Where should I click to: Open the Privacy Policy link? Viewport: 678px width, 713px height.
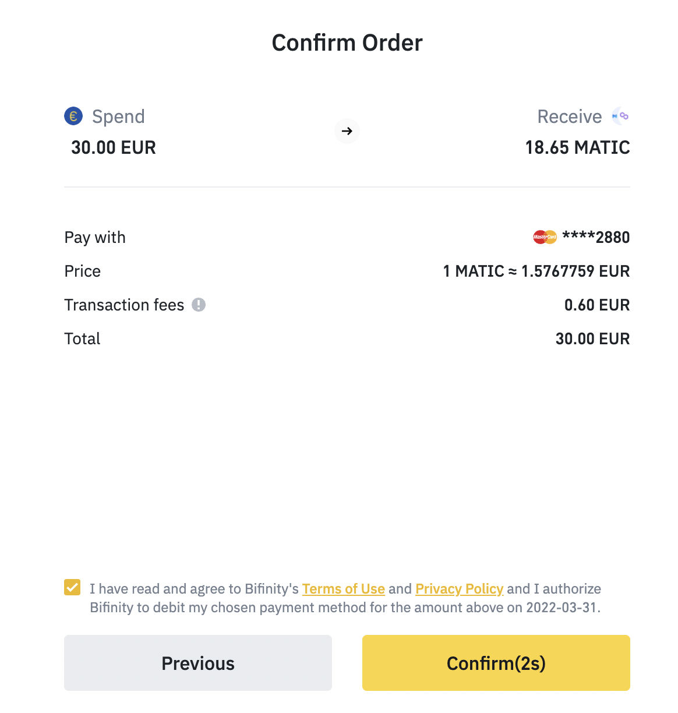(x=459, y=589)
